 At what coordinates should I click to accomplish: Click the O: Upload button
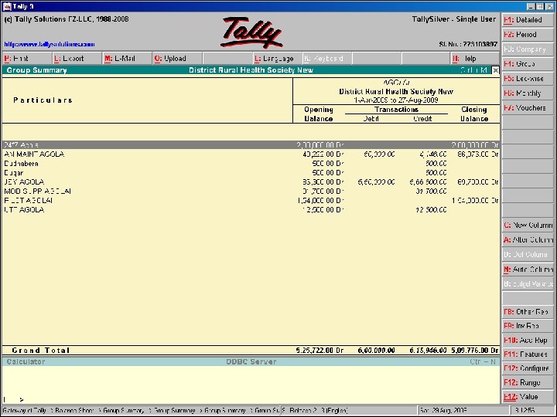pyautogui.click(x=178, y=59)
